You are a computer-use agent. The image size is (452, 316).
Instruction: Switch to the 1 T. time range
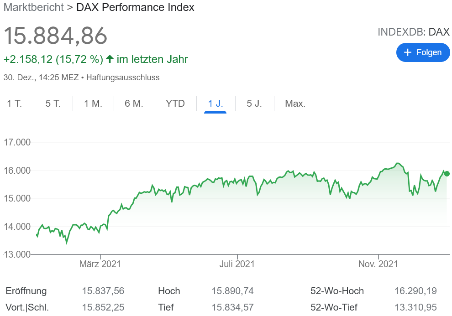click(x=15, y=104)
